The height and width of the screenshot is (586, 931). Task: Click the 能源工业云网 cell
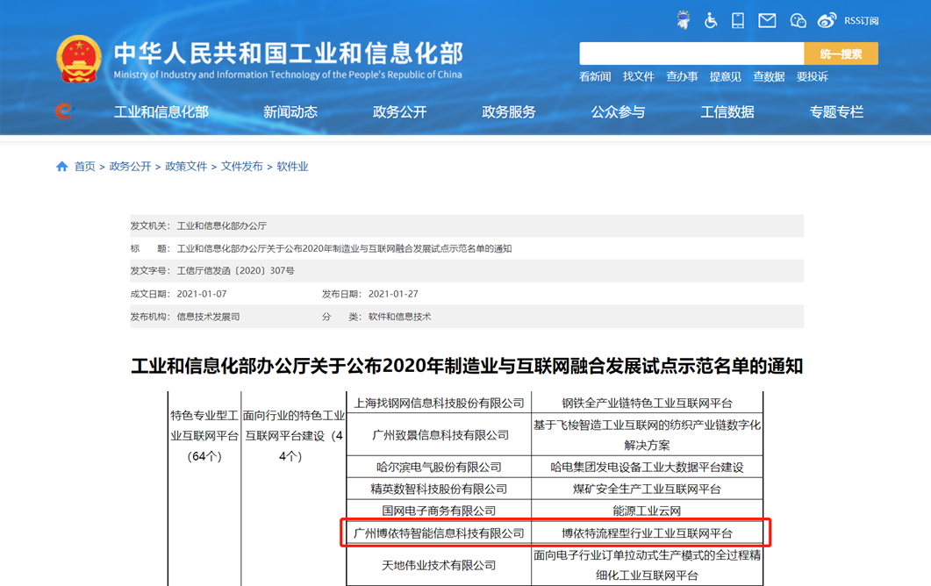648,511
